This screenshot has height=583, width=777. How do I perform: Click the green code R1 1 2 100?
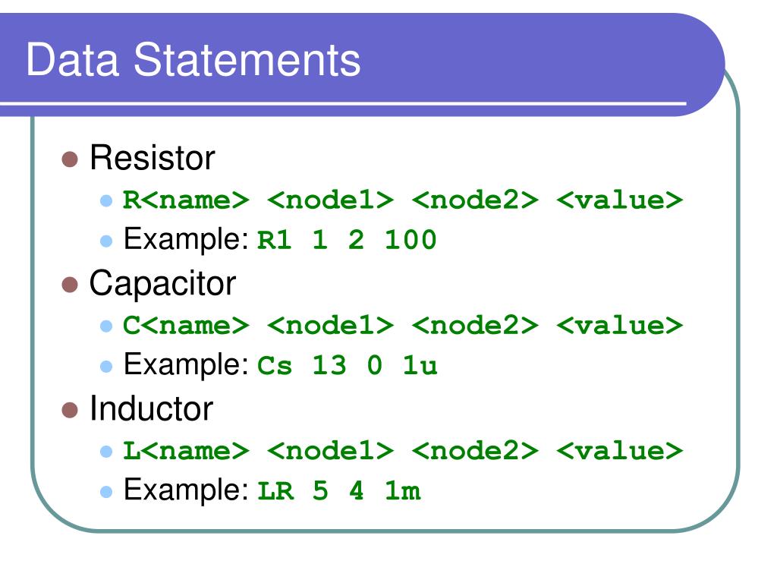[347, 240]
